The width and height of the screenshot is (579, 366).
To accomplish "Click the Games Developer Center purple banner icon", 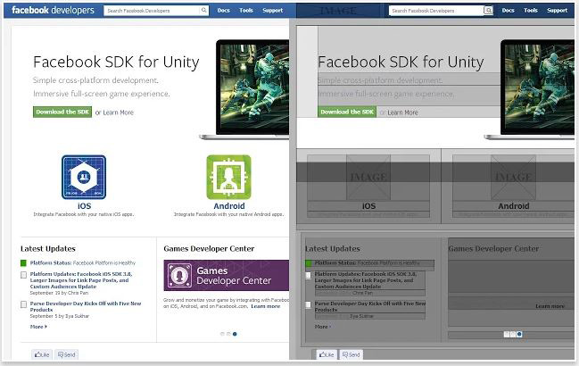I will point(179,275).
